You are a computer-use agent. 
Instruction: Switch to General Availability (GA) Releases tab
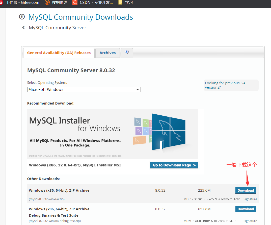[x=59, y=53]
